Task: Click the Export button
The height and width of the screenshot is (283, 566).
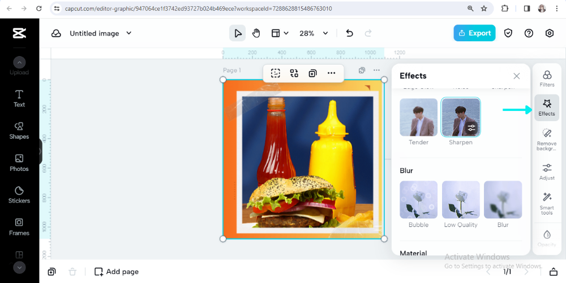Action: point(474,33)
